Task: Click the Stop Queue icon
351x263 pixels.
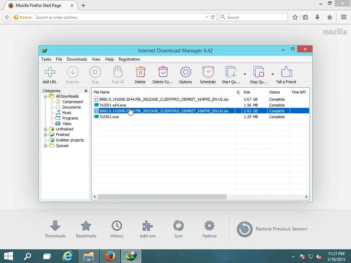Action: [258, 72]
